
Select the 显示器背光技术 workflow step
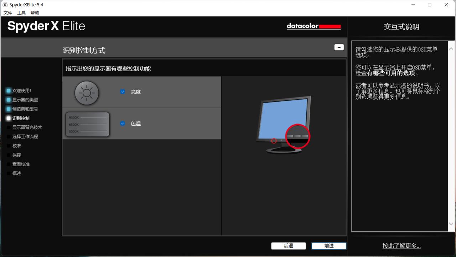(x=27, y=127)
